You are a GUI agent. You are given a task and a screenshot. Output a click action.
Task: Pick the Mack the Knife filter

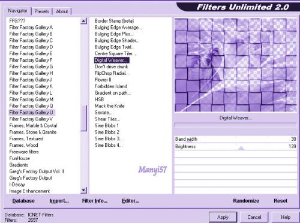tap(110, 106)
